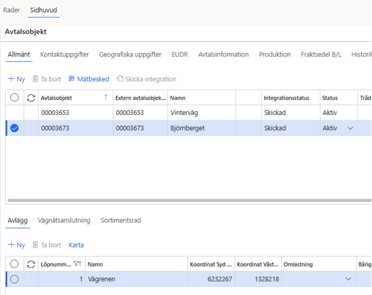Refresh the Avlägg grid with the refresh icon
The width and height of the screenshot is (372, 295).
(31, 264)
